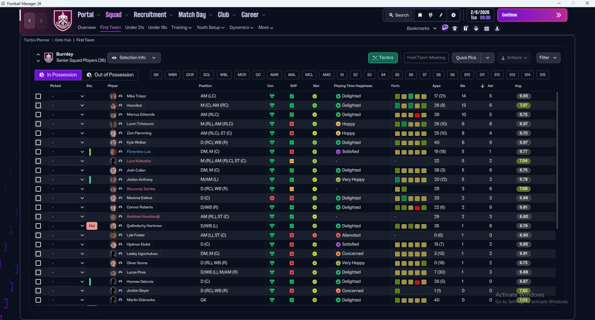Open the Filter dropdown

pyautogui.click(x=548, y=58)
